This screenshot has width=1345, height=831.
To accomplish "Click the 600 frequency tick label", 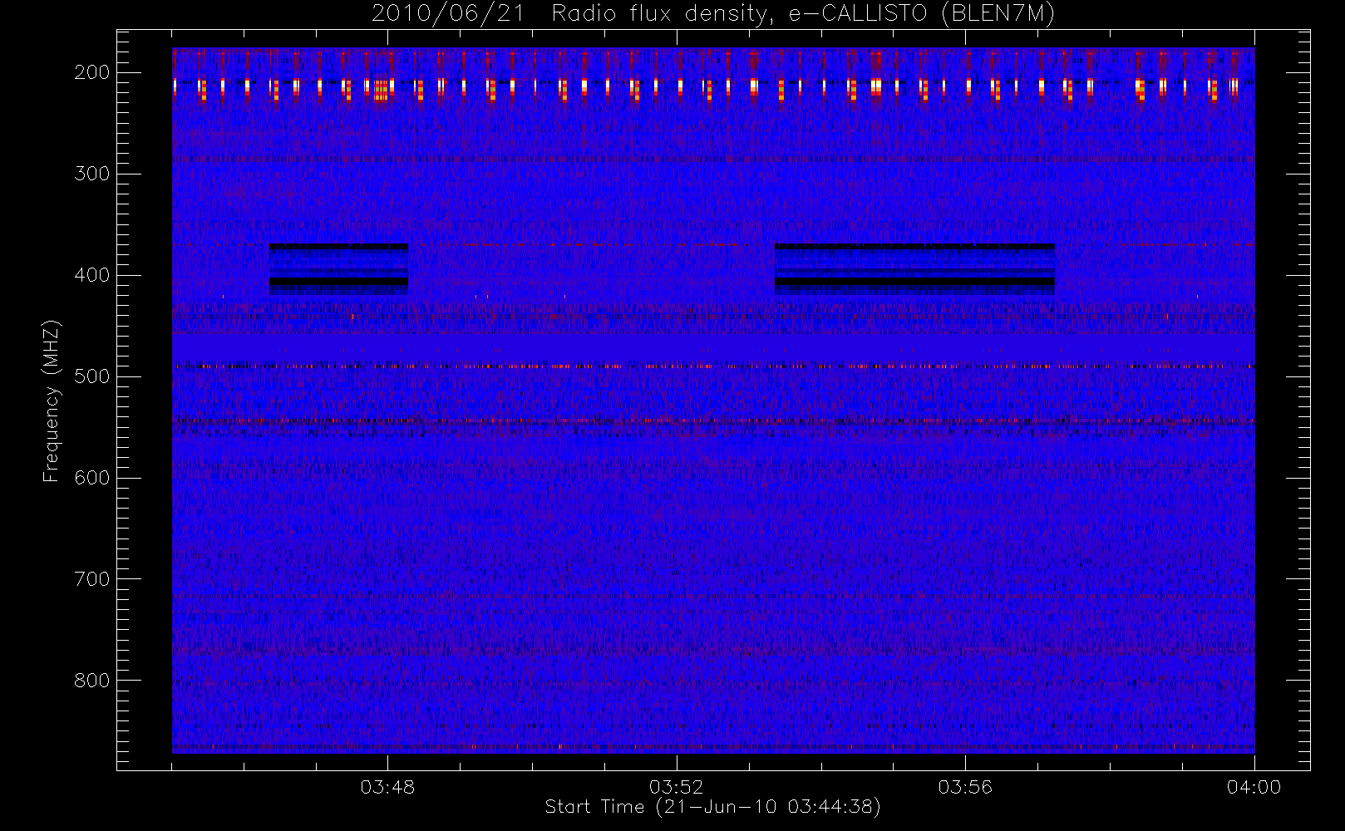I will click(x=92, y=478).
